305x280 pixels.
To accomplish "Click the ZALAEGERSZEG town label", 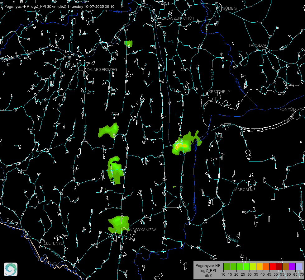I will click(x=102, y=69).
